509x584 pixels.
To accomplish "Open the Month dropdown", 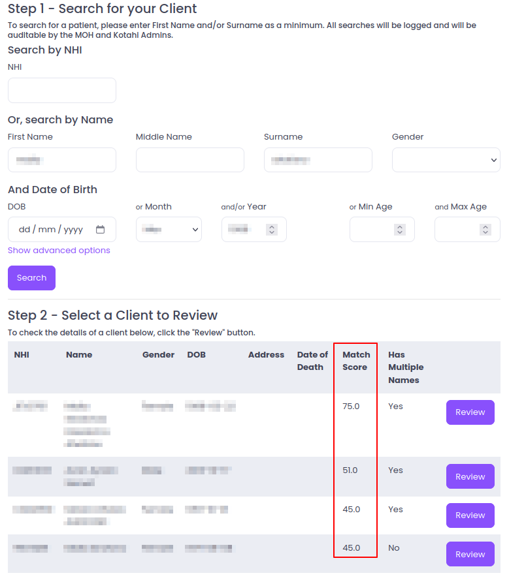I will click(x=169, y=230).
